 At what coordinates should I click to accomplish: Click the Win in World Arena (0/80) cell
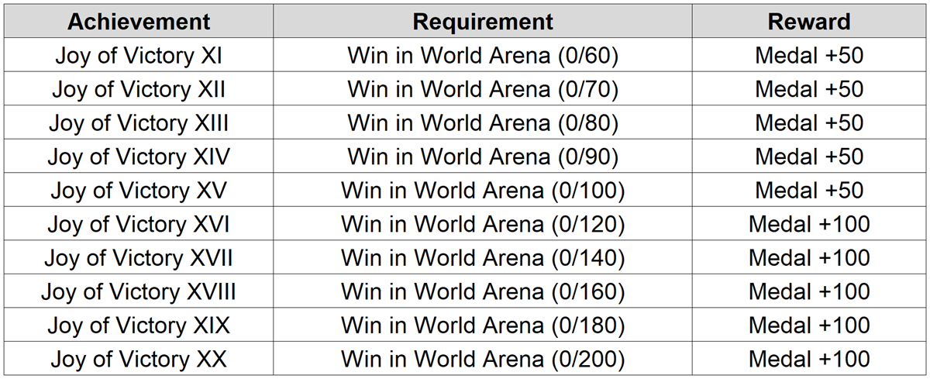click(x=483, y=123)
